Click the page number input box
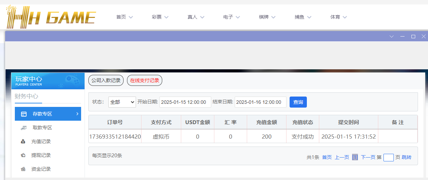This screenshot has width=428, height=180. [x=388, y=157]
